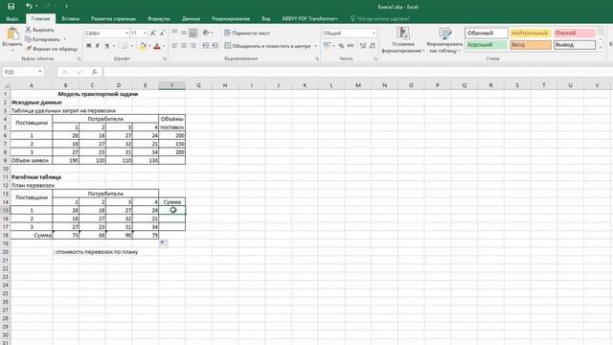The height and width of the screenshot is (345, 613).
Task: Click the decrease indent icon
Action: tap(205, 46)
